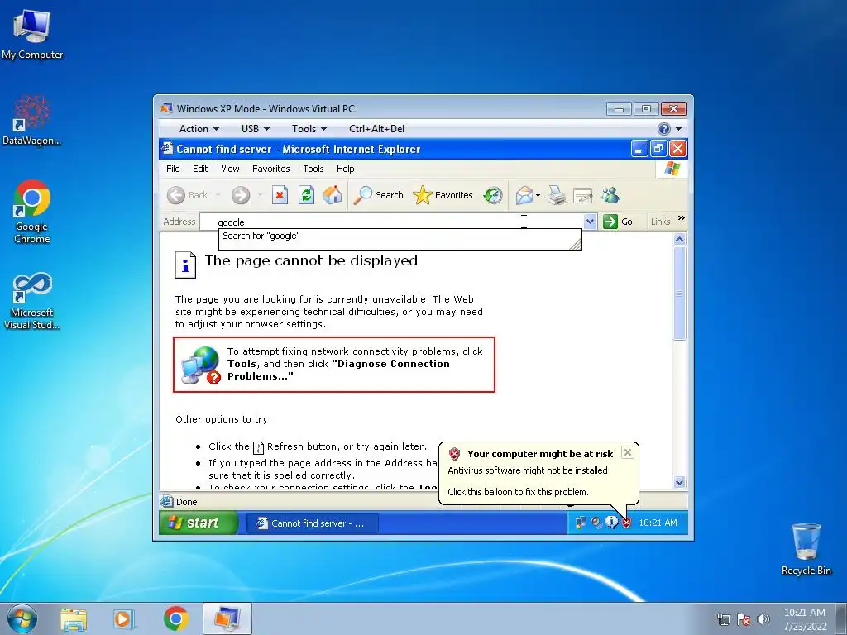847x635 pixels.
Task: Open the Recycle Bin desktop icon
Action: click(x=806, y=549)
